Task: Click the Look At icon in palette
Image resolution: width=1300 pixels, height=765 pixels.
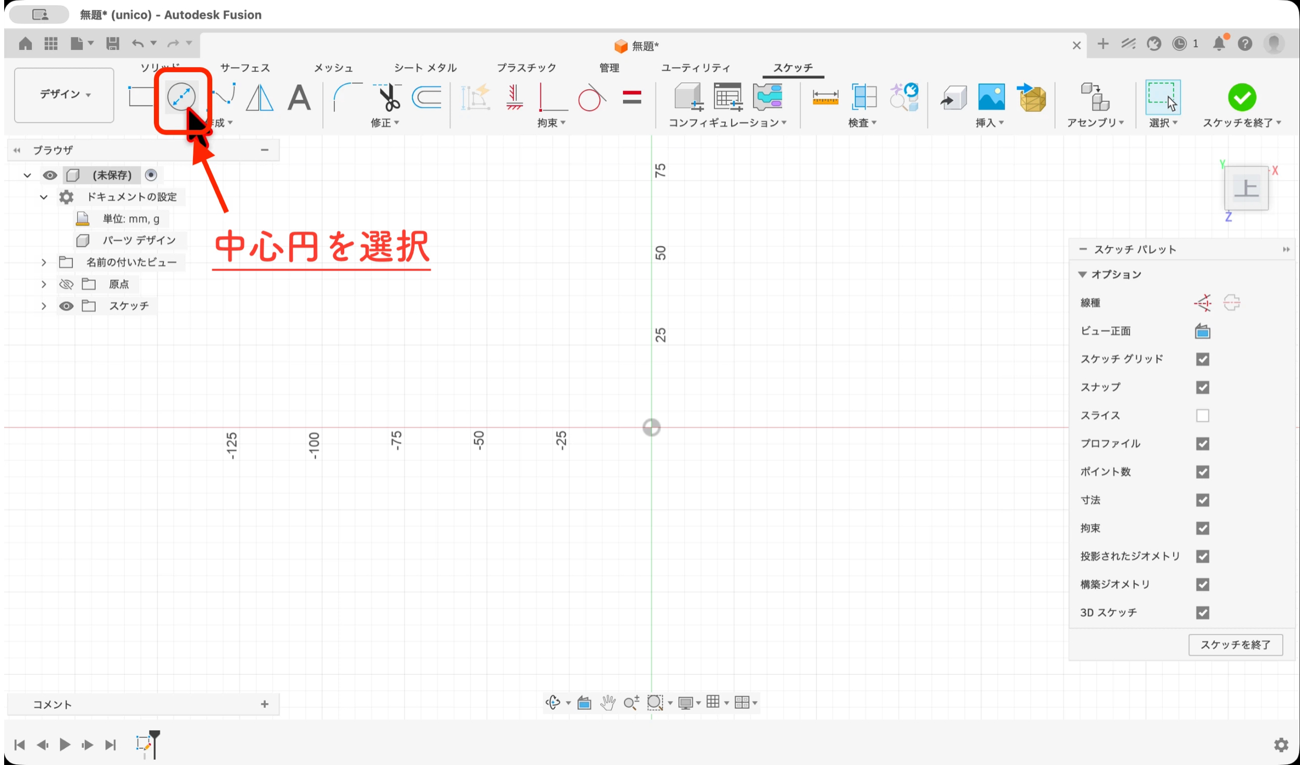Action: [x=1202, y=331]
